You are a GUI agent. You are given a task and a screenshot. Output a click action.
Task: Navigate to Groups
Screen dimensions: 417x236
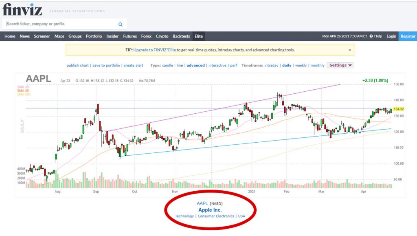click(x=75, y=36)
